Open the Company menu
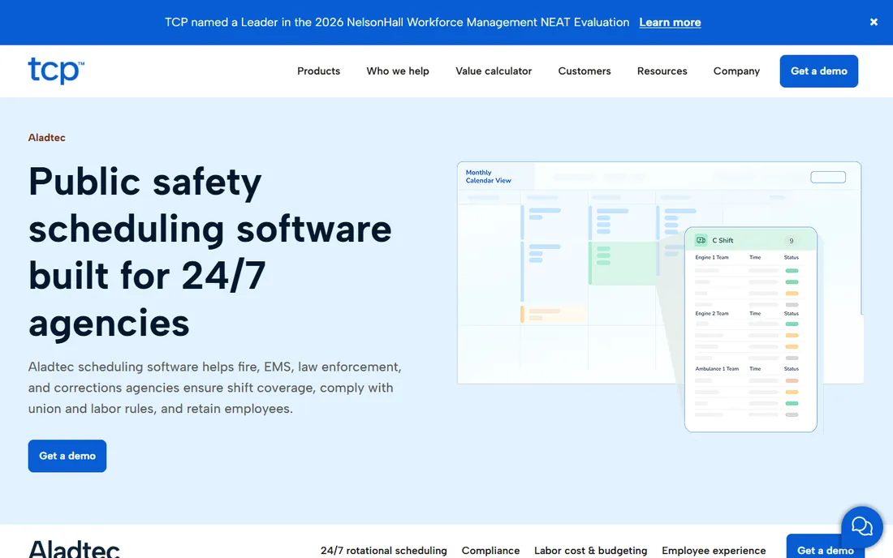893x558 pixels. point(736,71)
